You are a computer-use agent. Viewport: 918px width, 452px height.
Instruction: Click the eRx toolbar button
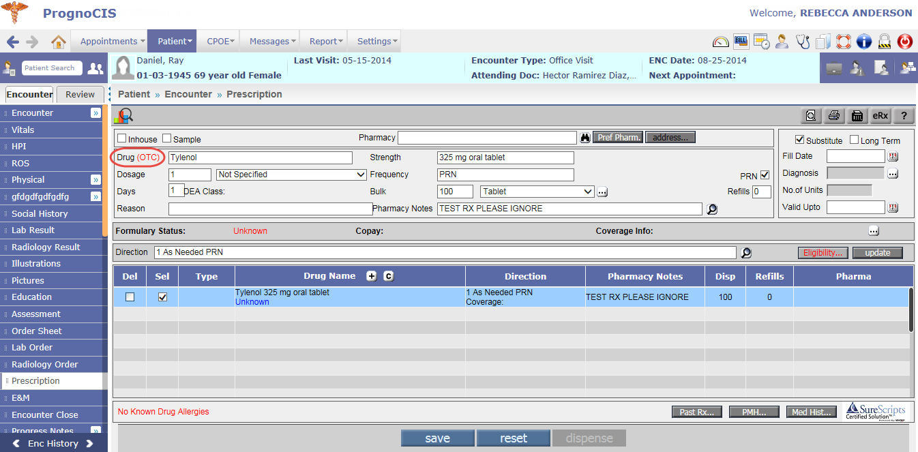tap(880, 116)
